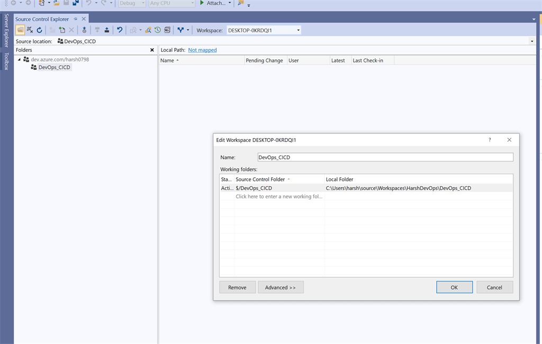542x344 pixels.
Task: Open the History view icon
Action: point(157,30)
